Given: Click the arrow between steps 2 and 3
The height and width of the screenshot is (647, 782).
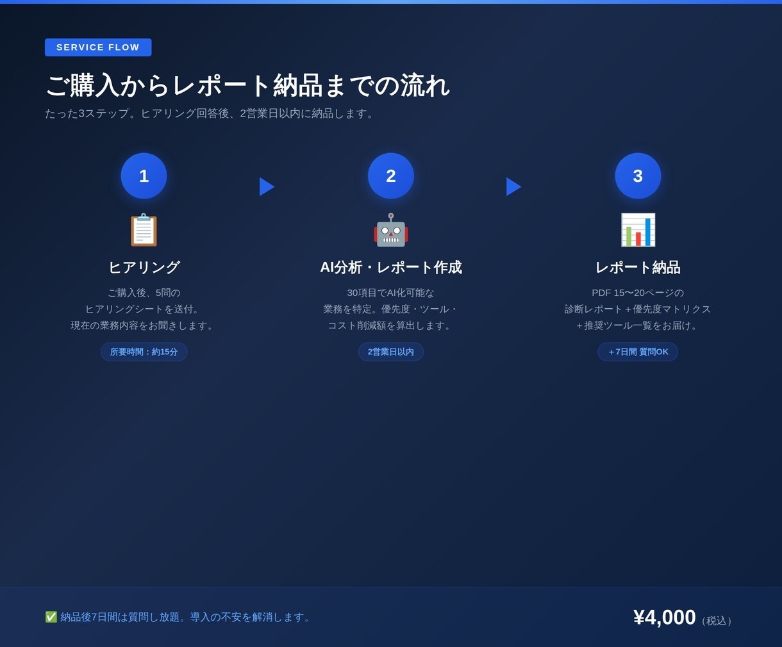Looking at the screenshot, I should (513, 186).
